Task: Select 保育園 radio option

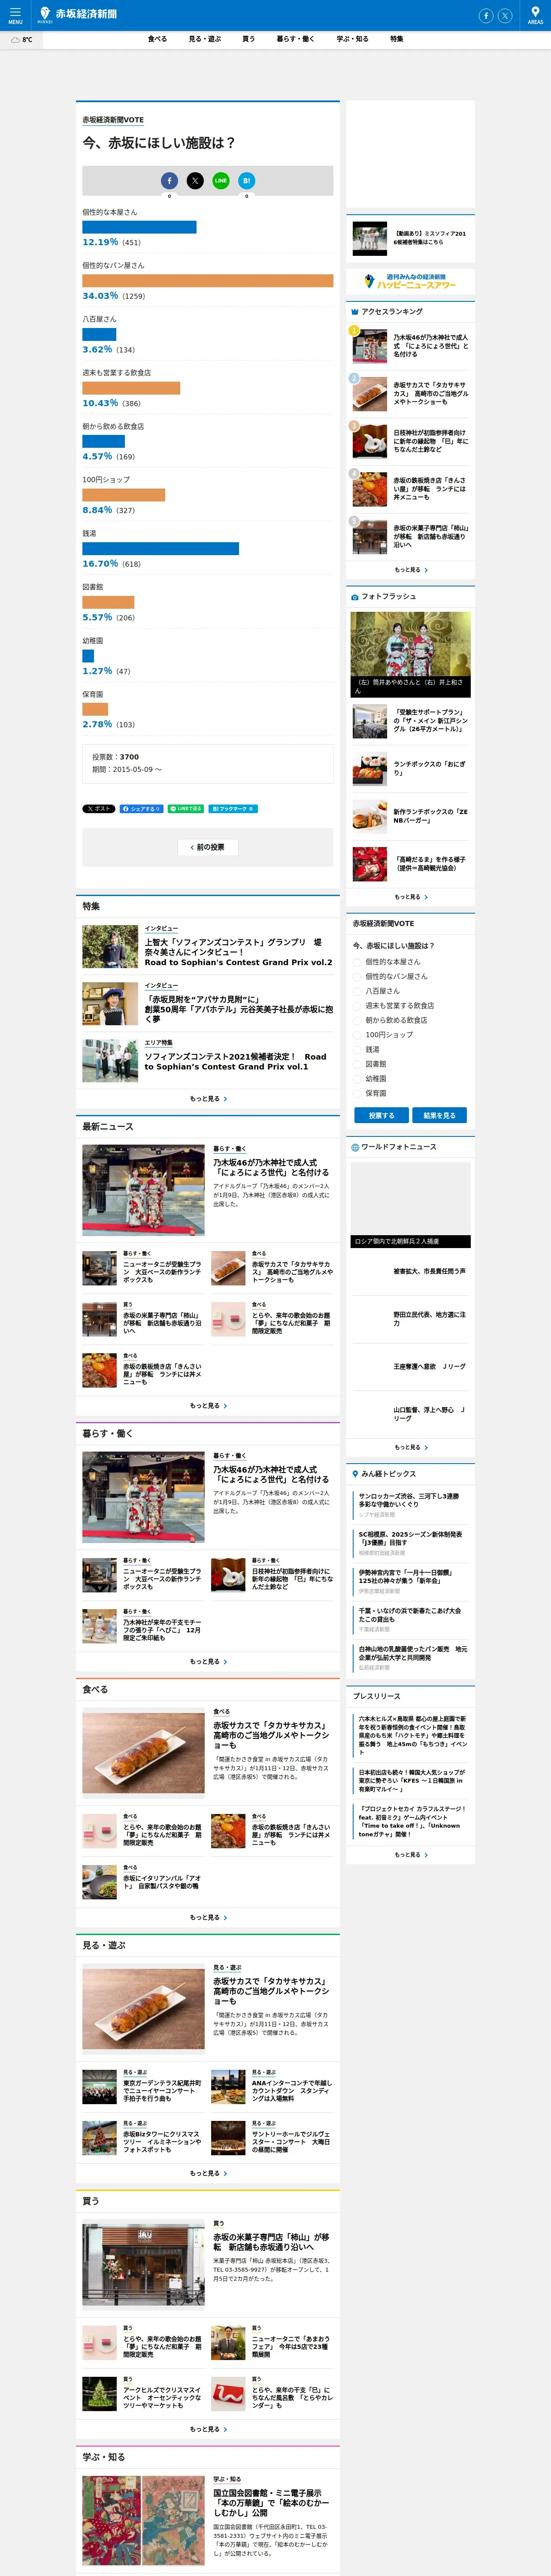Action: (x=357, y=1093)
